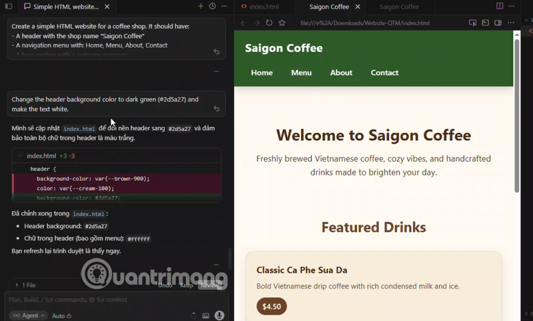Screen dimensions: 533x321
Task: Open Contact in the Saigon Coffee nav
Action: (x=384, y=72)
